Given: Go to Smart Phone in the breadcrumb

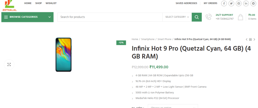Looking at the screenshot, I should (164, 39).
